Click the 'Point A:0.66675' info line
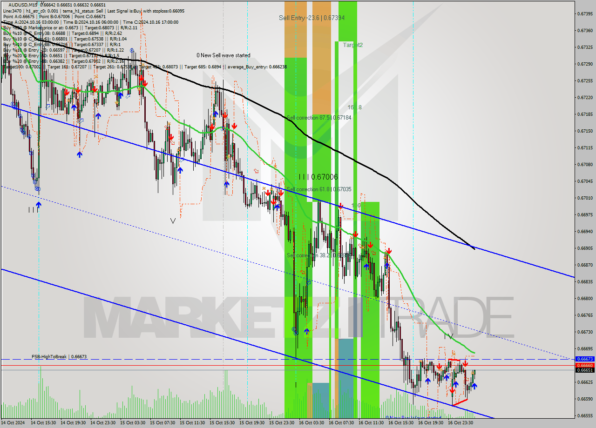 pos(54,16)
